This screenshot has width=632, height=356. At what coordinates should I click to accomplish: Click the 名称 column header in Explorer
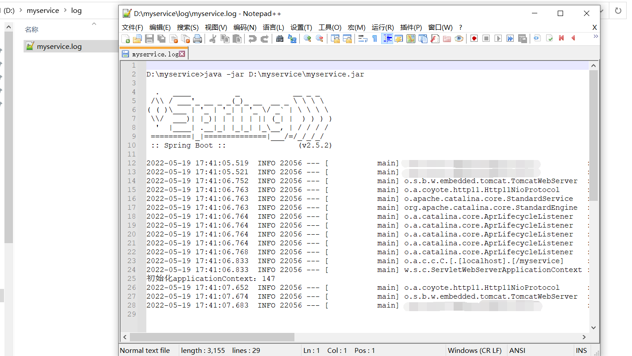32,29
